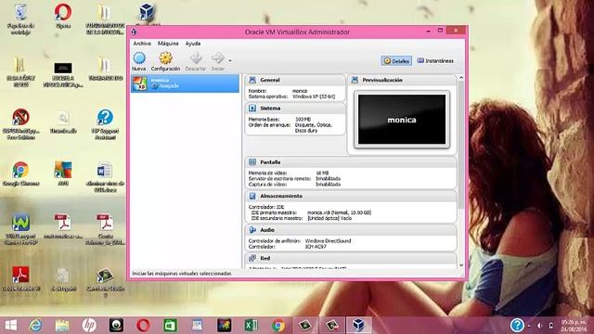
Task: Click the Audio section speaker icon
Action: 252,230
